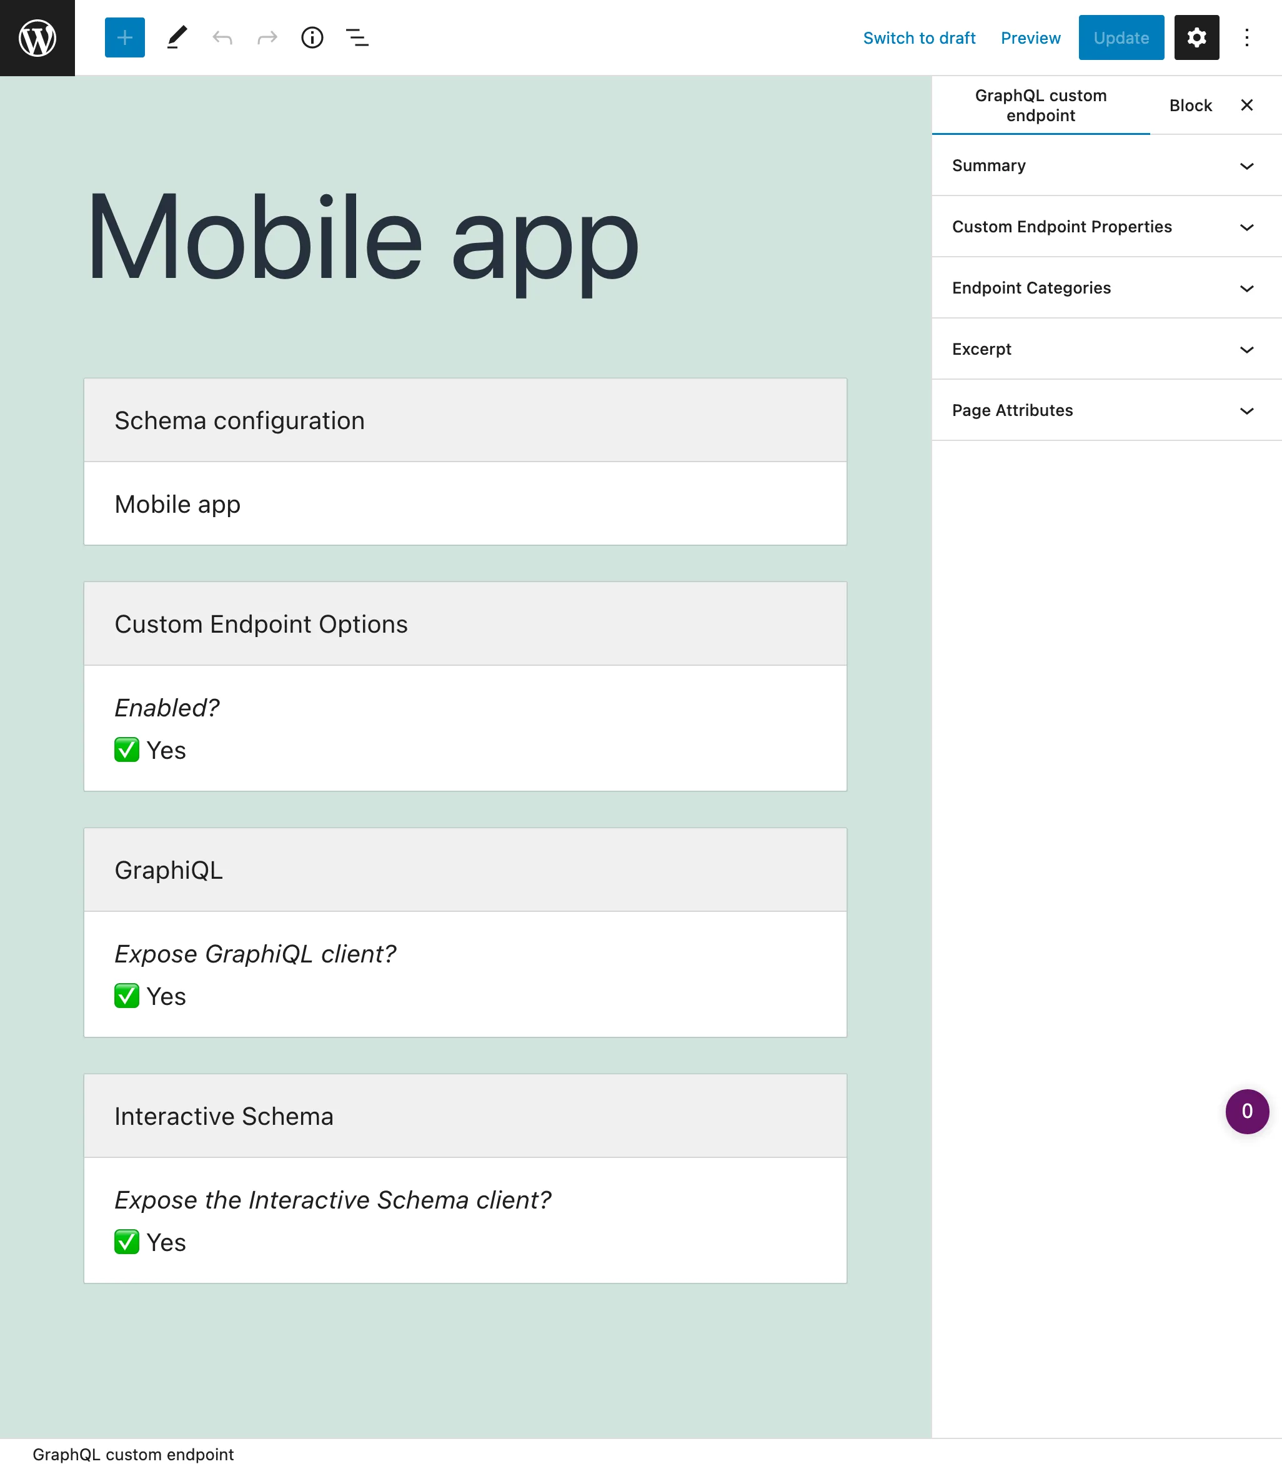Expand the Endpoint Categories panel
The image size is (1282, 1469).
pos(1106,287)
